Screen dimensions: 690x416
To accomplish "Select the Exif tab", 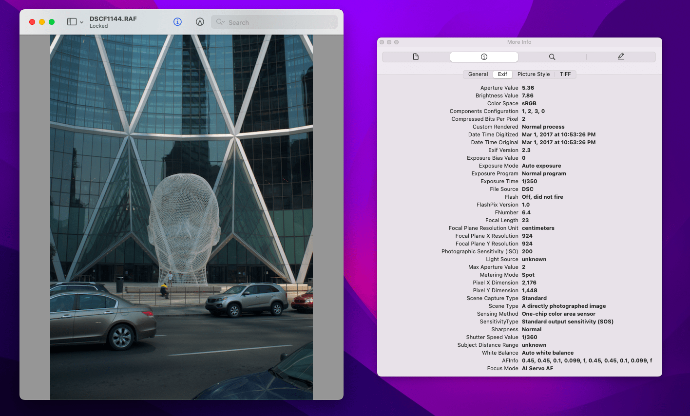I will coord(502,74).
